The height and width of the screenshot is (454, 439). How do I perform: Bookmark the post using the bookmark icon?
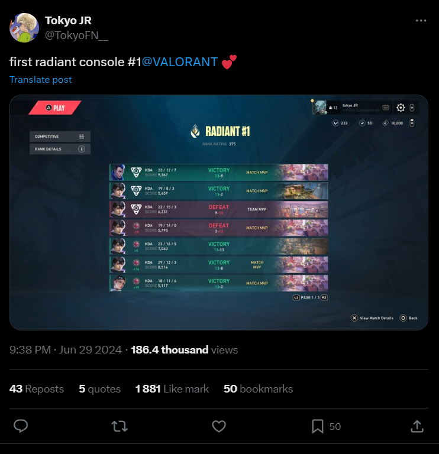click(x=318, y=426)
